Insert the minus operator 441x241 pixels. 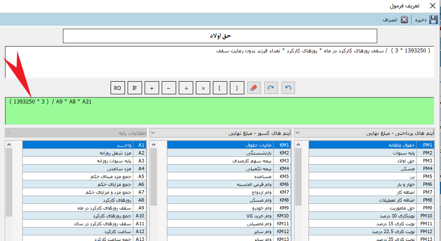point(169,88)
